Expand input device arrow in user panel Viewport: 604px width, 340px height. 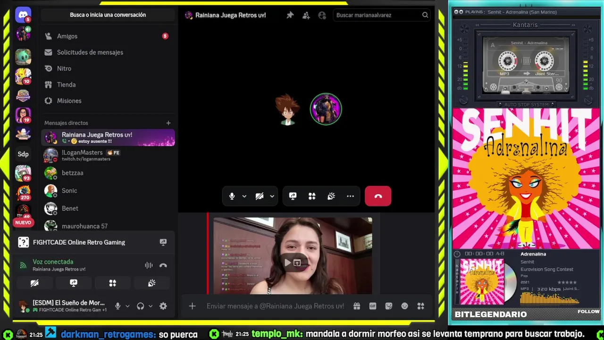(x=127, y=306)
